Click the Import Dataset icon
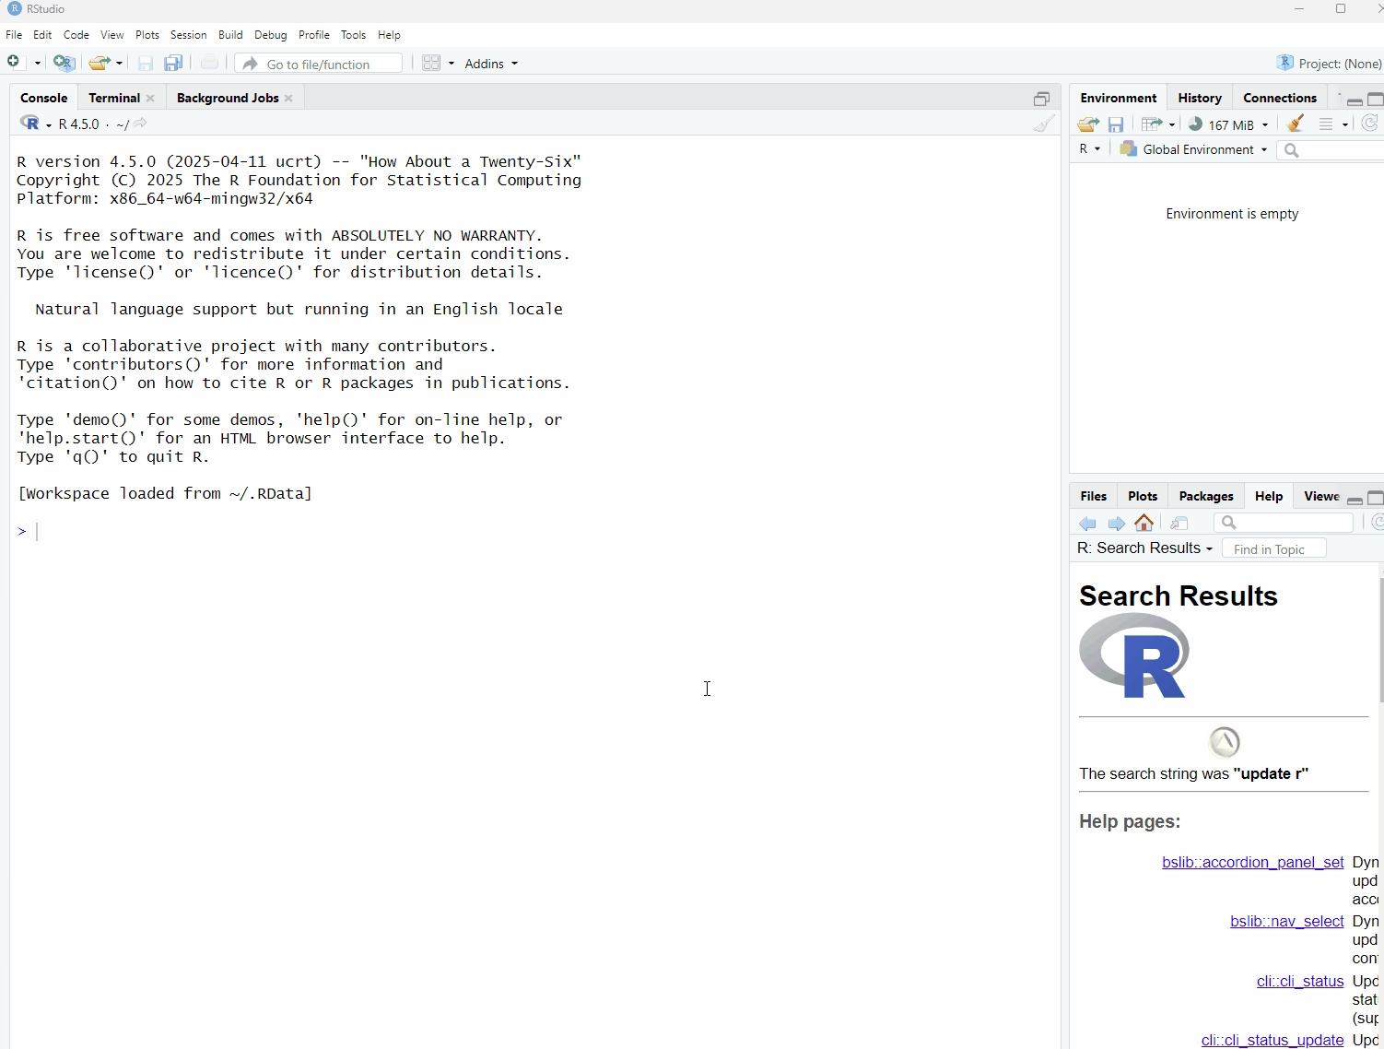Screen dimensions: 1384x1049 pyautogui.click(x=1152, y=124)
